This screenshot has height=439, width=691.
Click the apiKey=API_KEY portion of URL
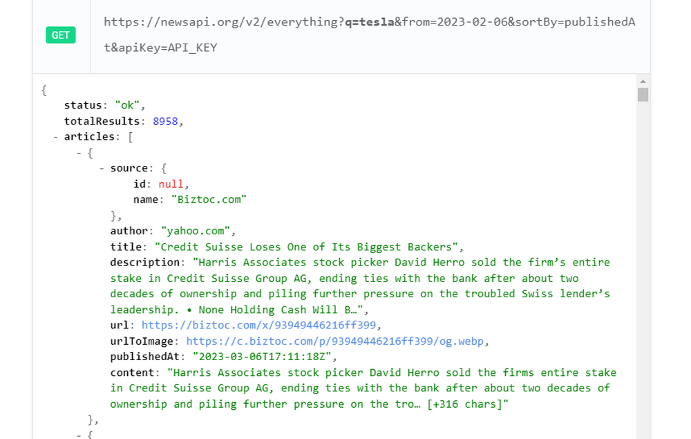(167, 48)
